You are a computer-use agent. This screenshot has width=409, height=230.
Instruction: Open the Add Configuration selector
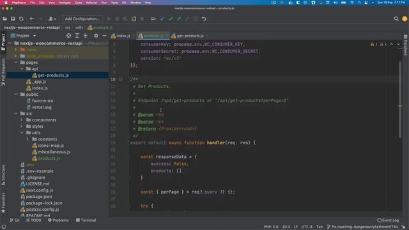point(82,19)
